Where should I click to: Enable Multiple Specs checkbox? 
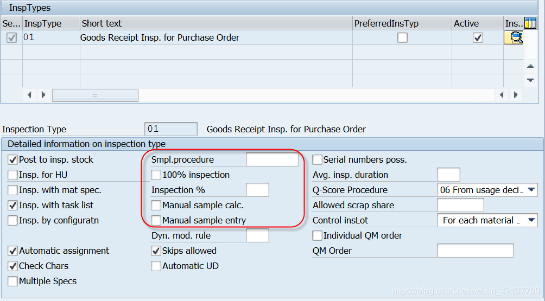pyautogui.click(x=12, y=281)
